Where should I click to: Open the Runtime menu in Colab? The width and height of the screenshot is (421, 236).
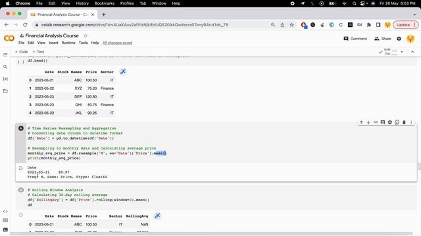[68, 43]
